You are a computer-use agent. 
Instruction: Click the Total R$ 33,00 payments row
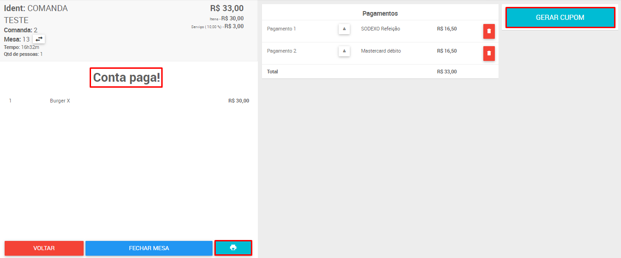[x=380, y=72]
